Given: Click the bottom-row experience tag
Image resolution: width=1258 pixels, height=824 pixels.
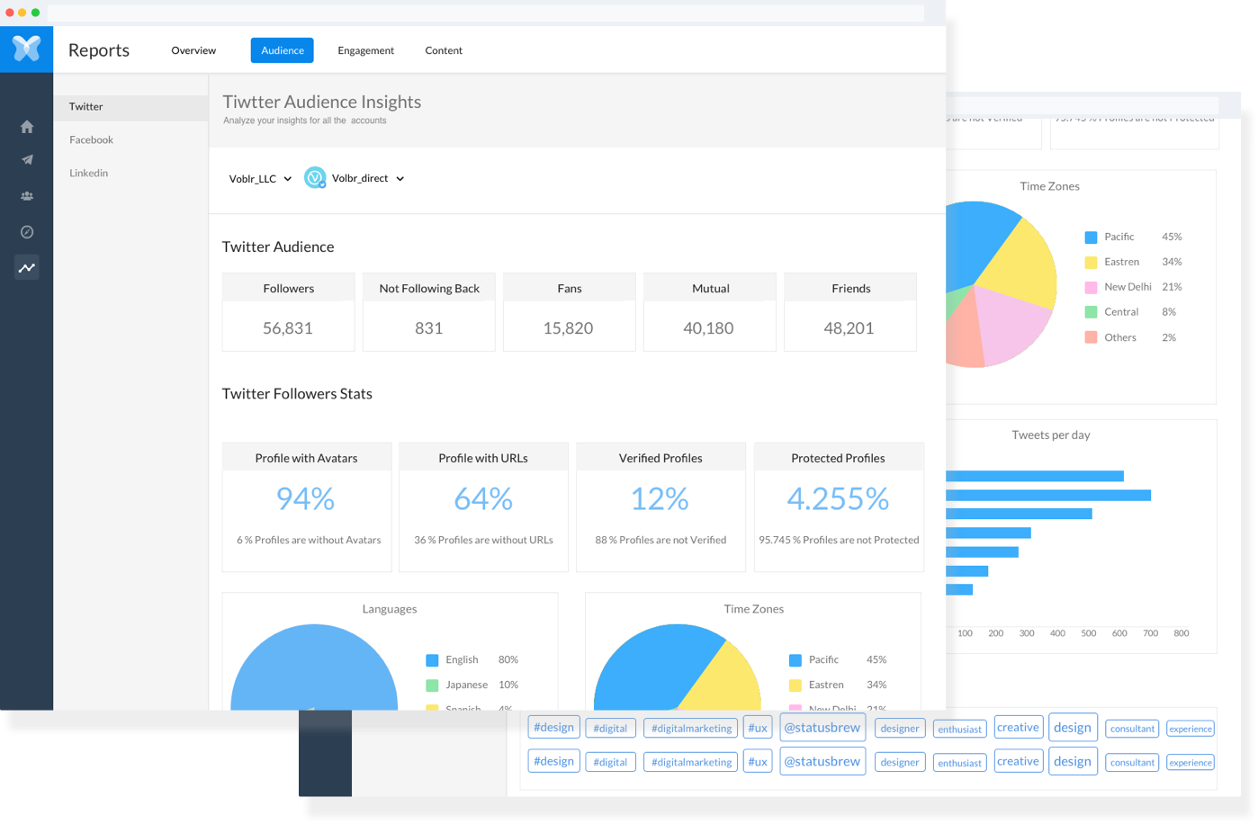Looking at the screenshot, I should pyautogui.click(x=1191, y=763).
